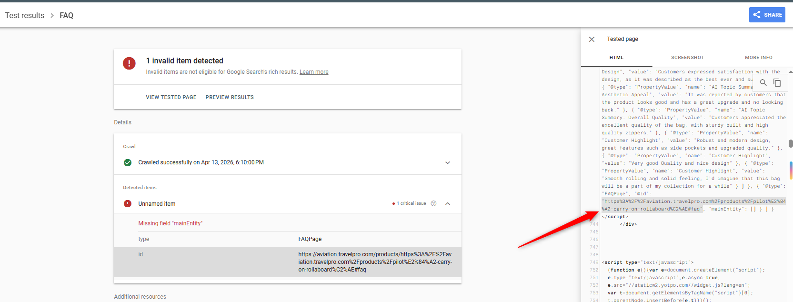This screenshot has width=793, height=302.
Task: Click the 1 invalid item detected heading
Action: click(x=185, y=61)
